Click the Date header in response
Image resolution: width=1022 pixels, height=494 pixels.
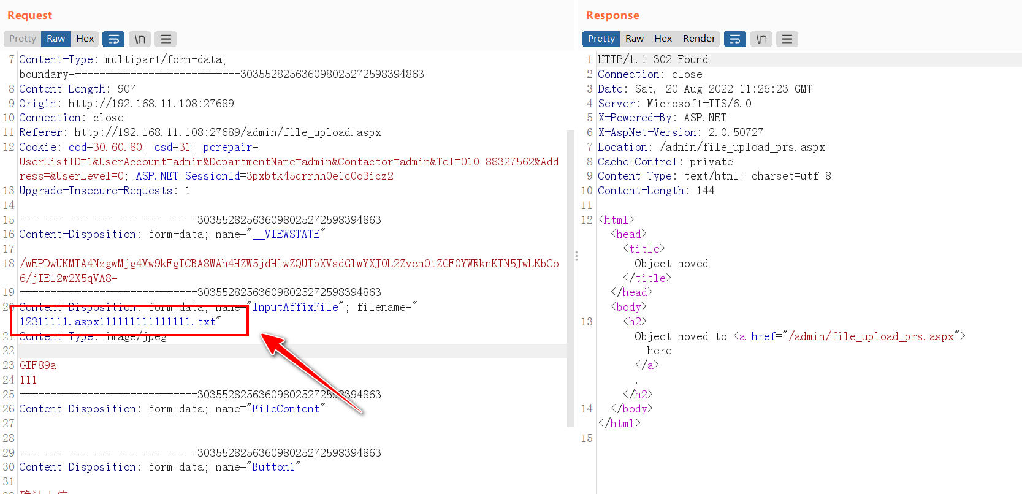coord(705,89)
